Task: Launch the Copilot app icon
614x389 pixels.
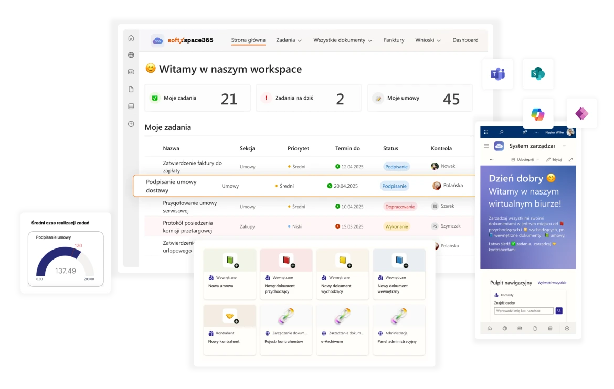Action: tap(538, 114)
